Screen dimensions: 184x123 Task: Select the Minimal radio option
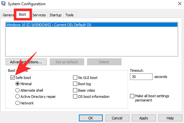(x=17, y=84)
